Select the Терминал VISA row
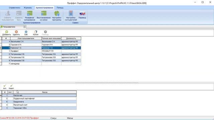 (x=39, y=108)
